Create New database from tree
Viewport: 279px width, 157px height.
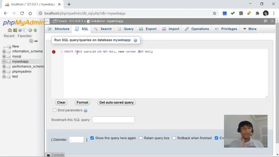coord(16,46)
